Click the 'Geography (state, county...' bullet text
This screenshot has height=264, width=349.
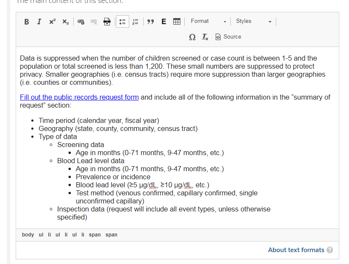pos(118,129)
